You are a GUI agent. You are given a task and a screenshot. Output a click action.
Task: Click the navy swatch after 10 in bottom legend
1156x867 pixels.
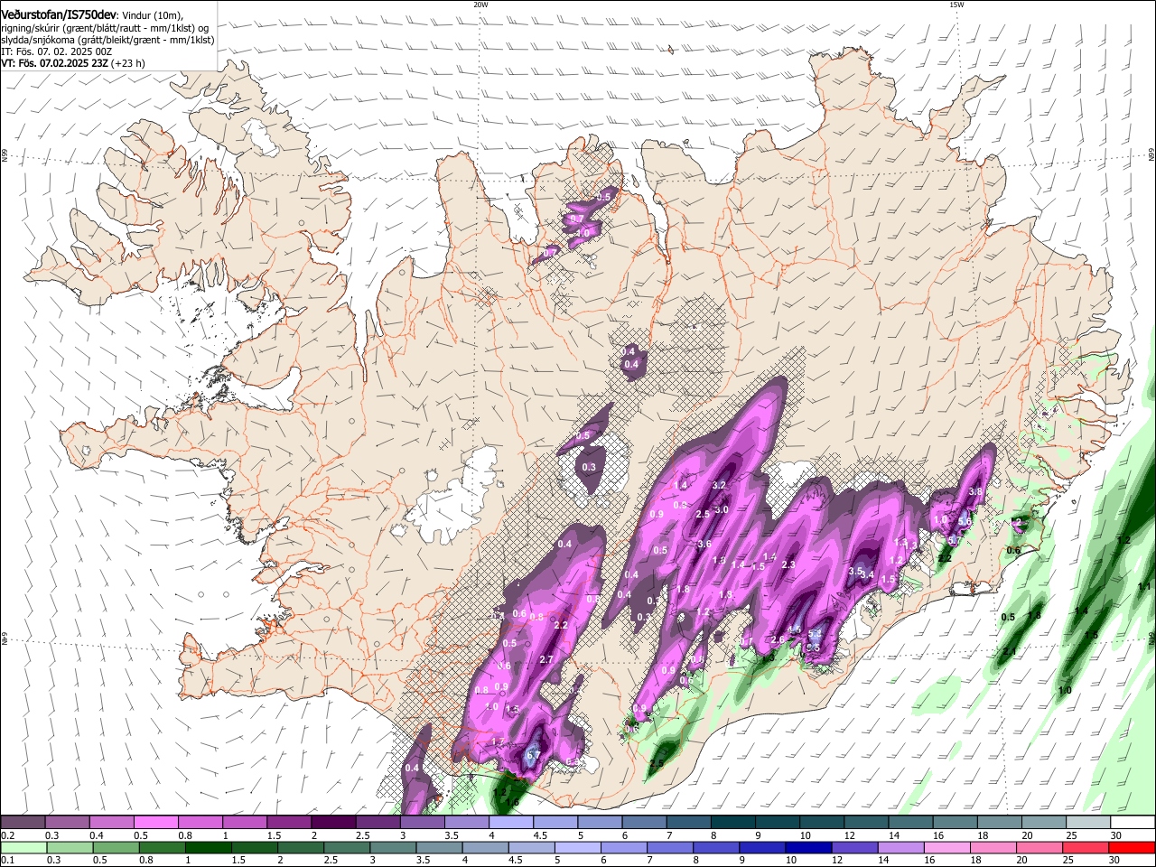click(x=806, y=847)
